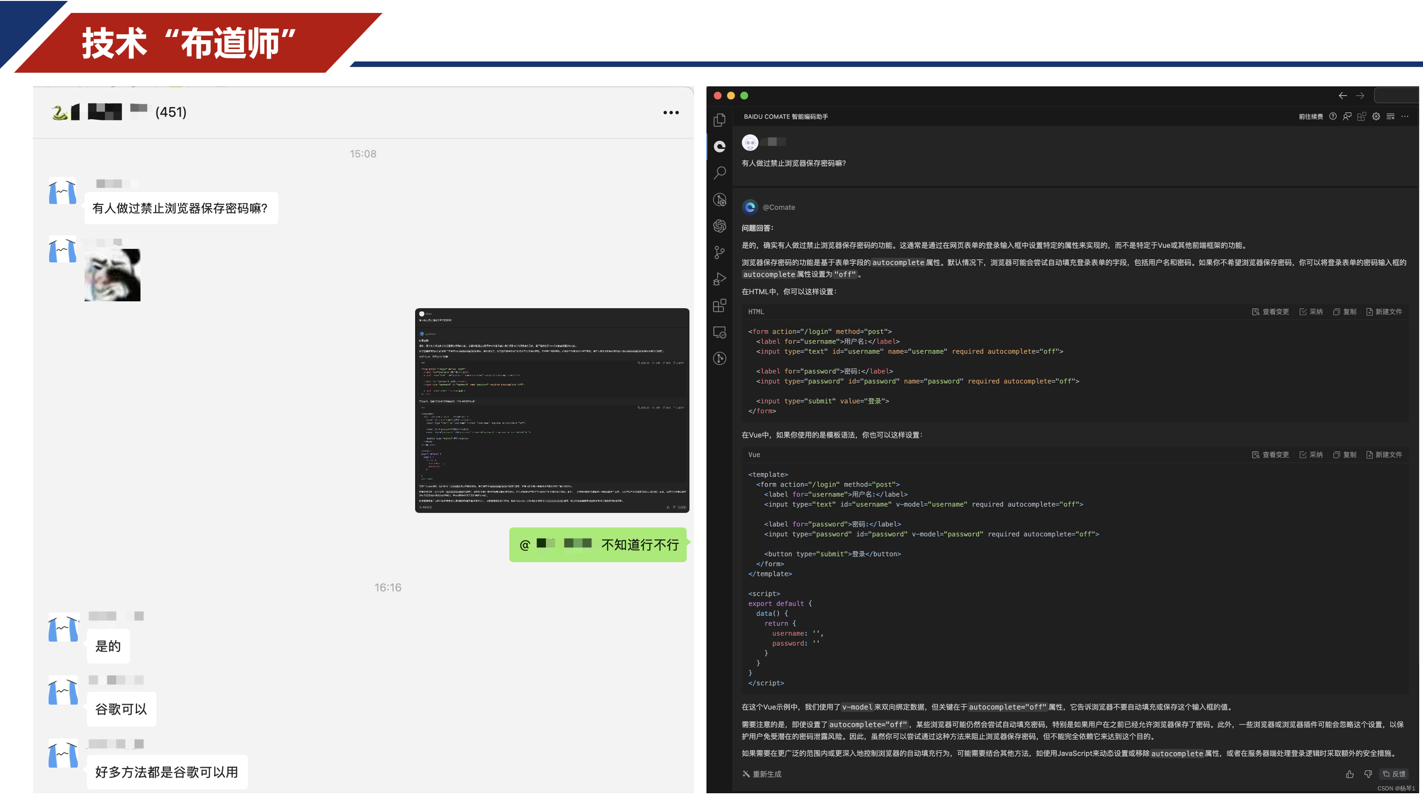The image size is (1423, 796).
Task: Click the user feedback chat icon in Comate header
Action: click(1347, 116)
